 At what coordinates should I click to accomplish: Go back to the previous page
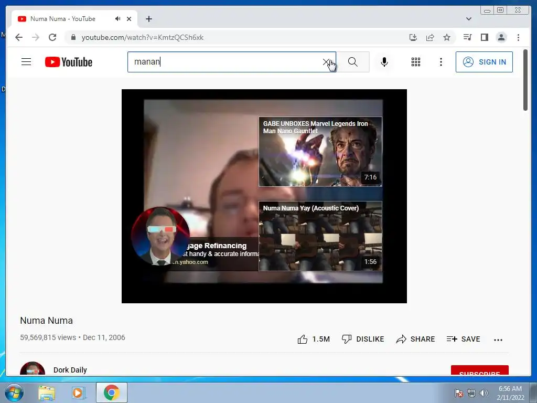tap(19, 37)
